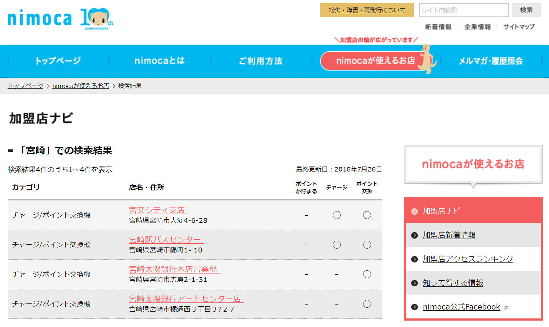The image size is (549, 327).
Task: Click the arrow bullet next to 加盟店新着情報
Action: tap(414, 235)
